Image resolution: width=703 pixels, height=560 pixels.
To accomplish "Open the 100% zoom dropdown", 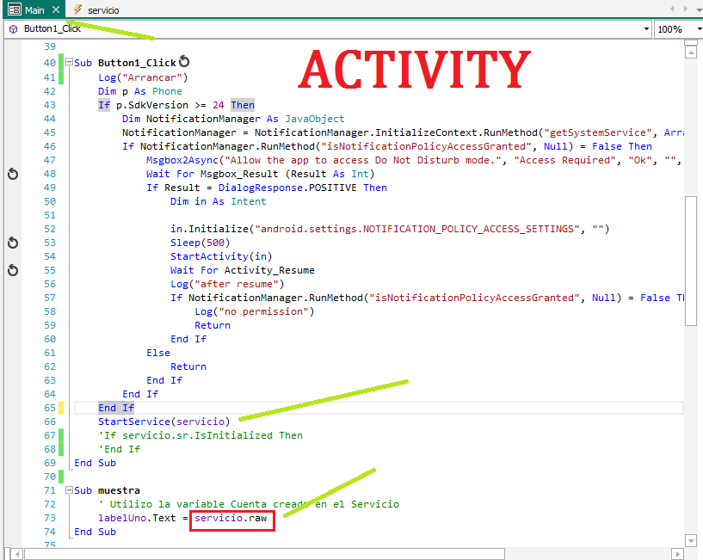I will 699,28.
